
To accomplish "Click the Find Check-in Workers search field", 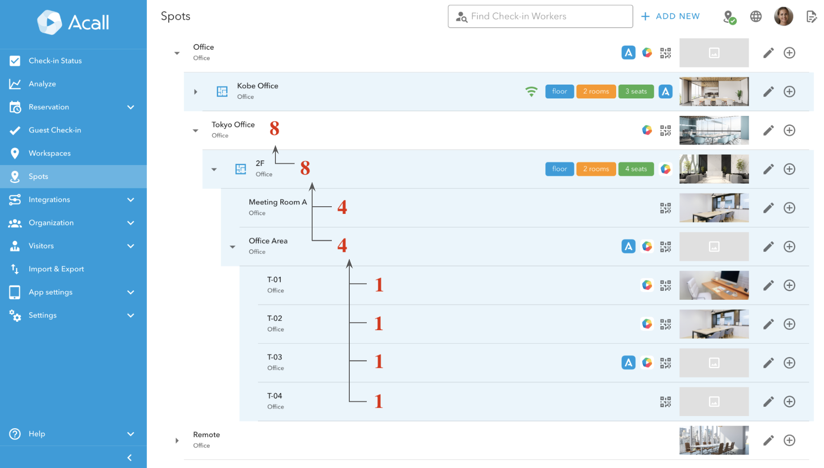I will point(540,17).
